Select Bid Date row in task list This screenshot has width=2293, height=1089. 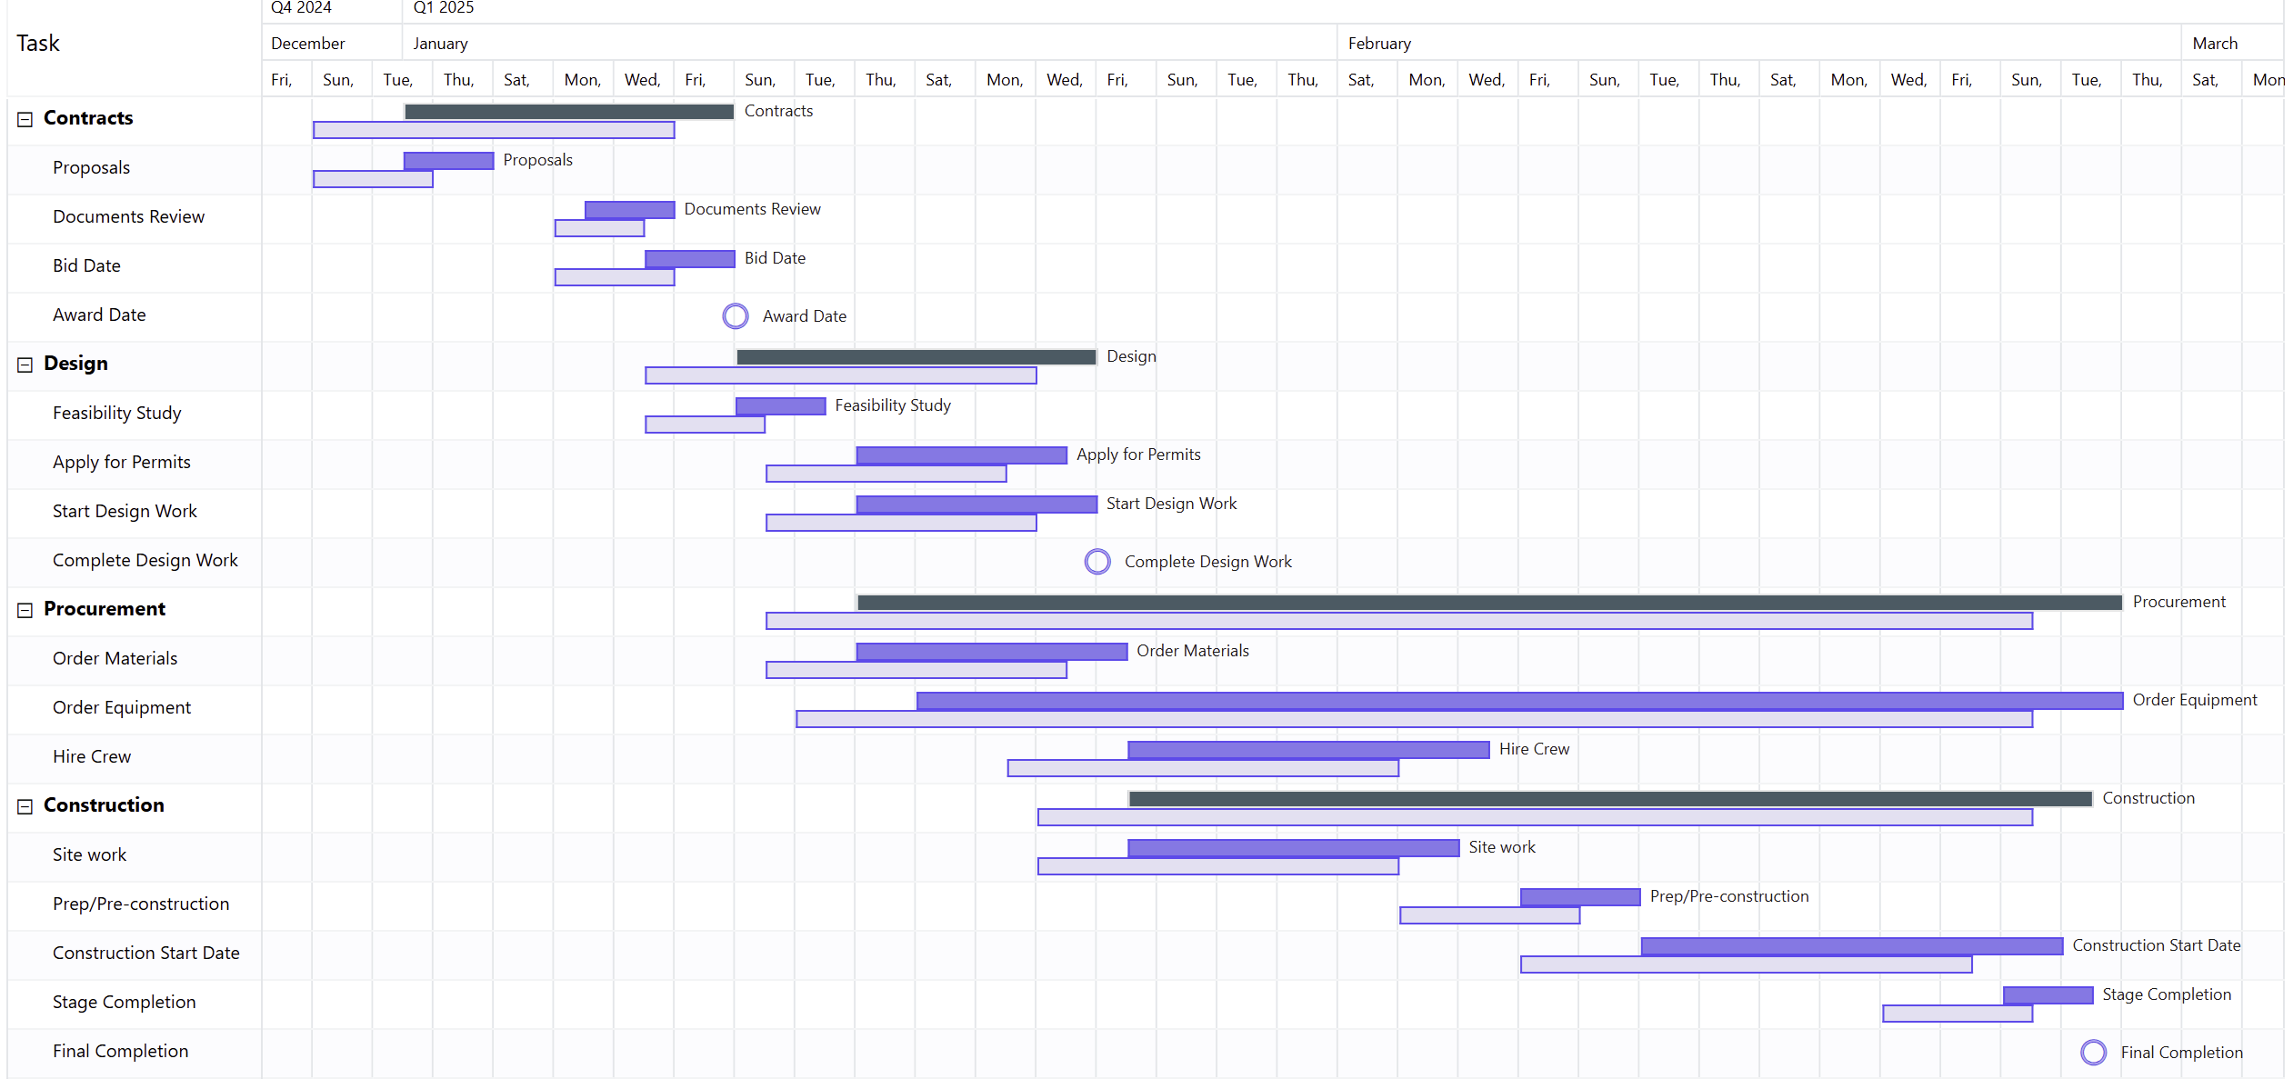(x=87, y=266)
